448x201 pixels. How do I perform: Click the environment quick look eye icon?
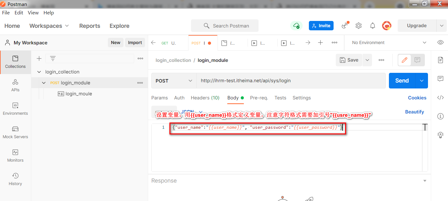click(440, 43)
